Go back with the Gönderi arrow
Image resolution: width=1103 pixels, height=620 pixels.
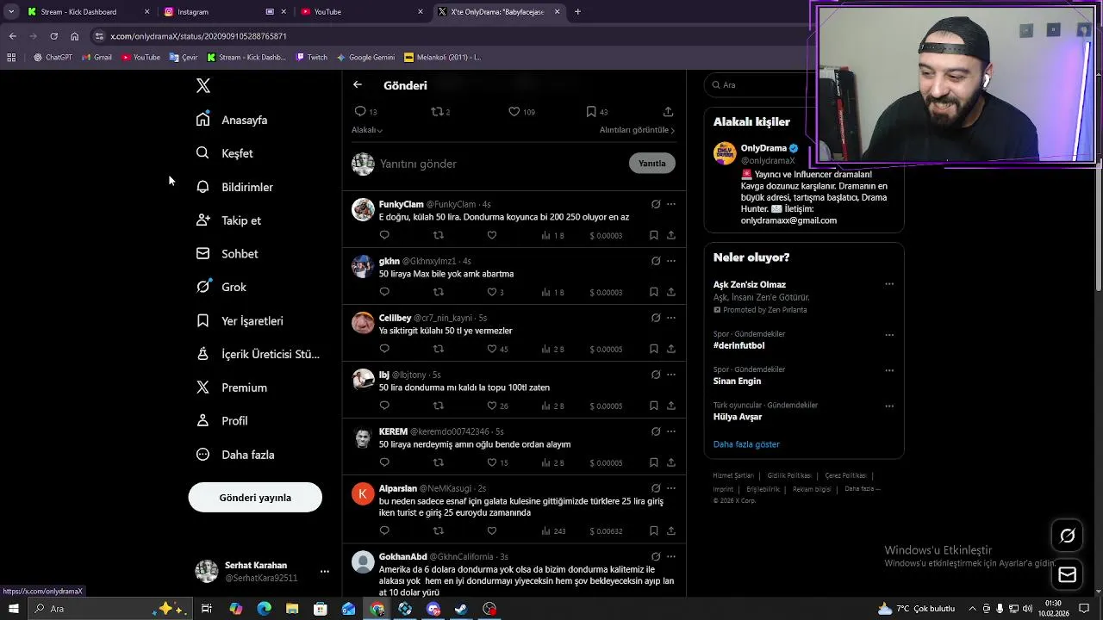pyautogui.click(x=358, y=85)
